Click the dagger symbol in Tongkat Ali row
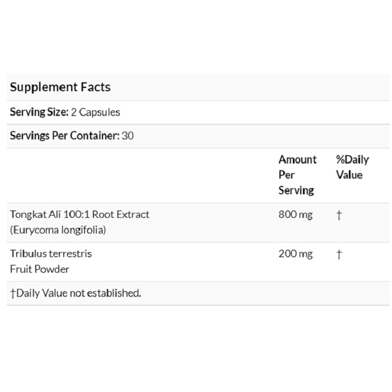This screenshot has width=392, height=392. (339, 215)
